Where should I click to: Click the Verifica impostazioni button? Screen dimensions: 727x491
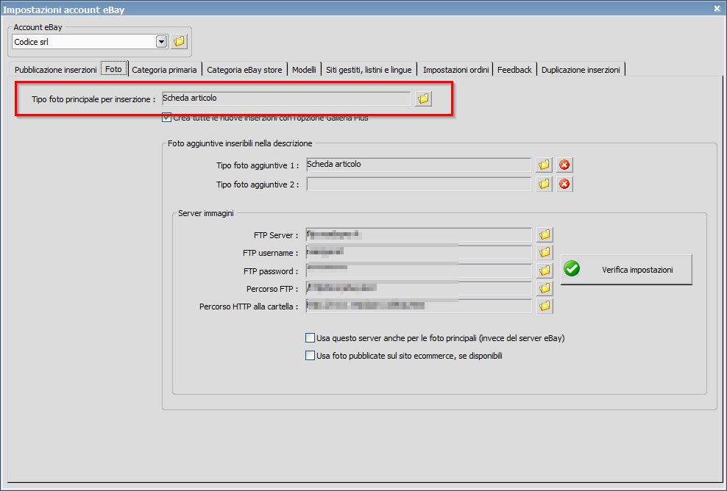[x=626, y=270]
